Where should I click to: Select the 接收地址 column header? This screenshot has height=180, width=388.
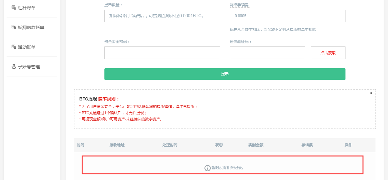[117, 145]
